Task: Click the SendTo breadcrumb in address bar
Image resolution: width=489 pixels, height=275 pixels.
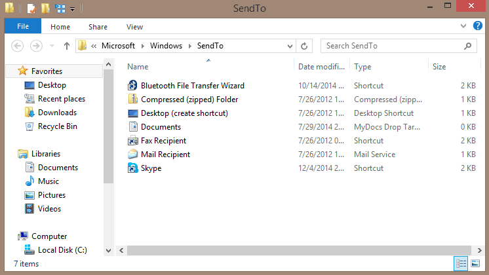Action: (x=210, y=46)
